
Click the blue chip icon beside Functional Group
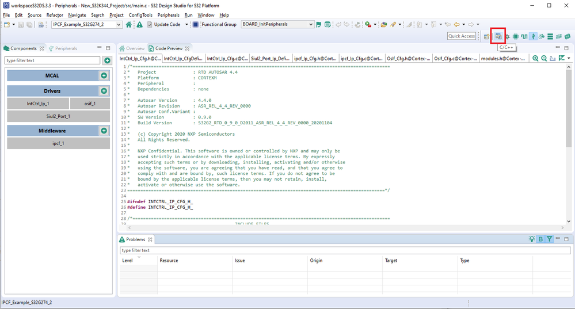[196, 25]
